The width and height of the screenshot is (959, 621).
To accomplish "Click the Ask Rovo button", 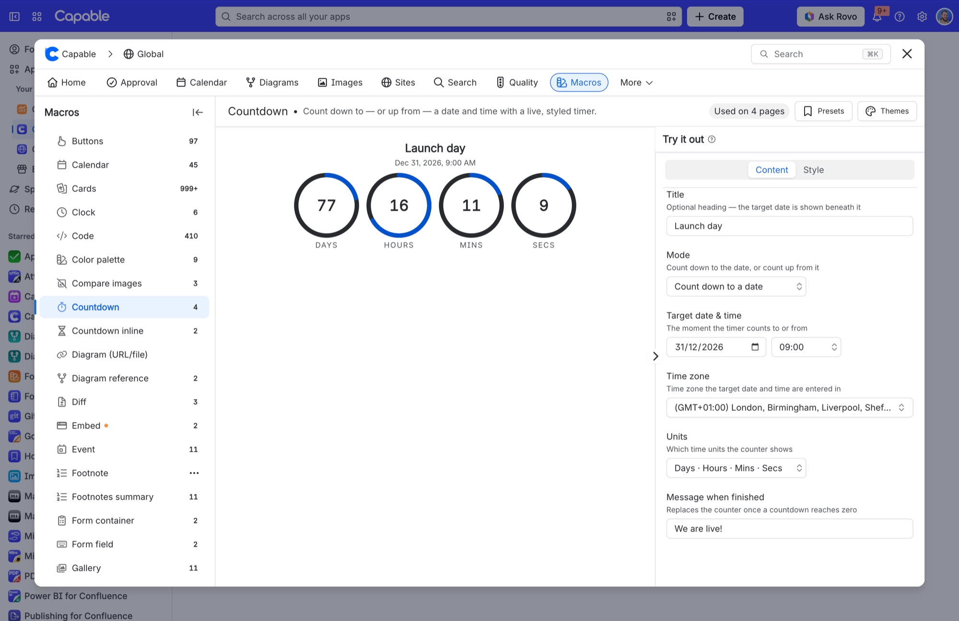I will point(830,17).
